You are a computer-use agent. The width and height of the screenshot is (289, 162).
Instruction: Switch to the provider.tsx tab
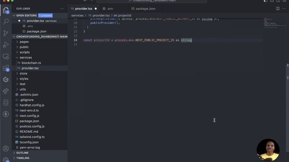(84, 9)
